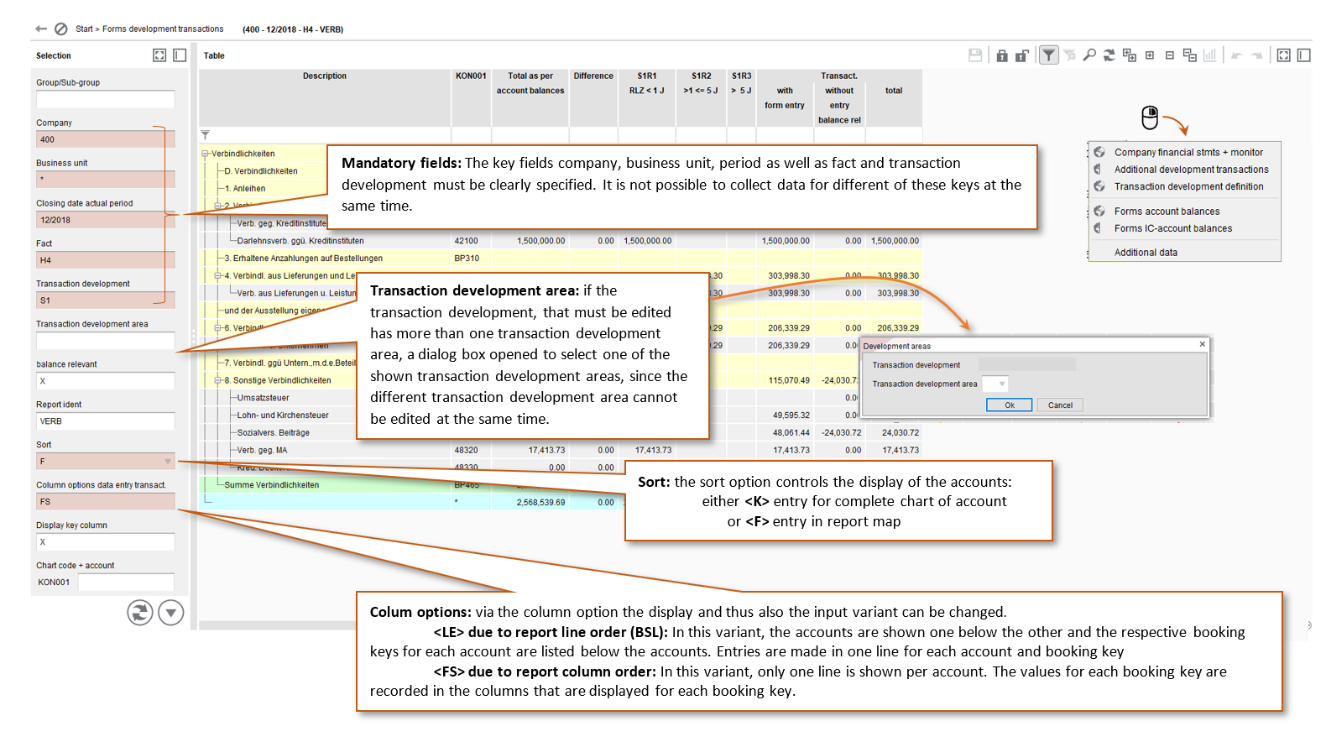Click the Business unit field

coord(106,180)
